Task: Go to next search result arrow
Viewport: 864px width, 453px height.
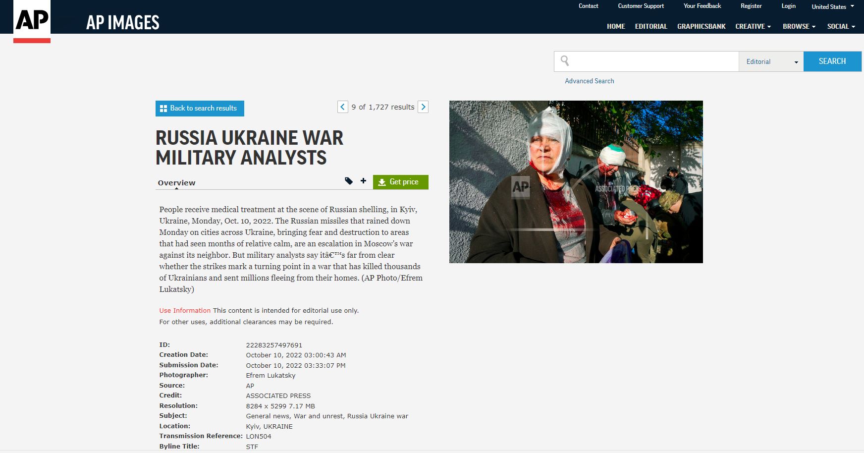Action: [x=423, y=107]
